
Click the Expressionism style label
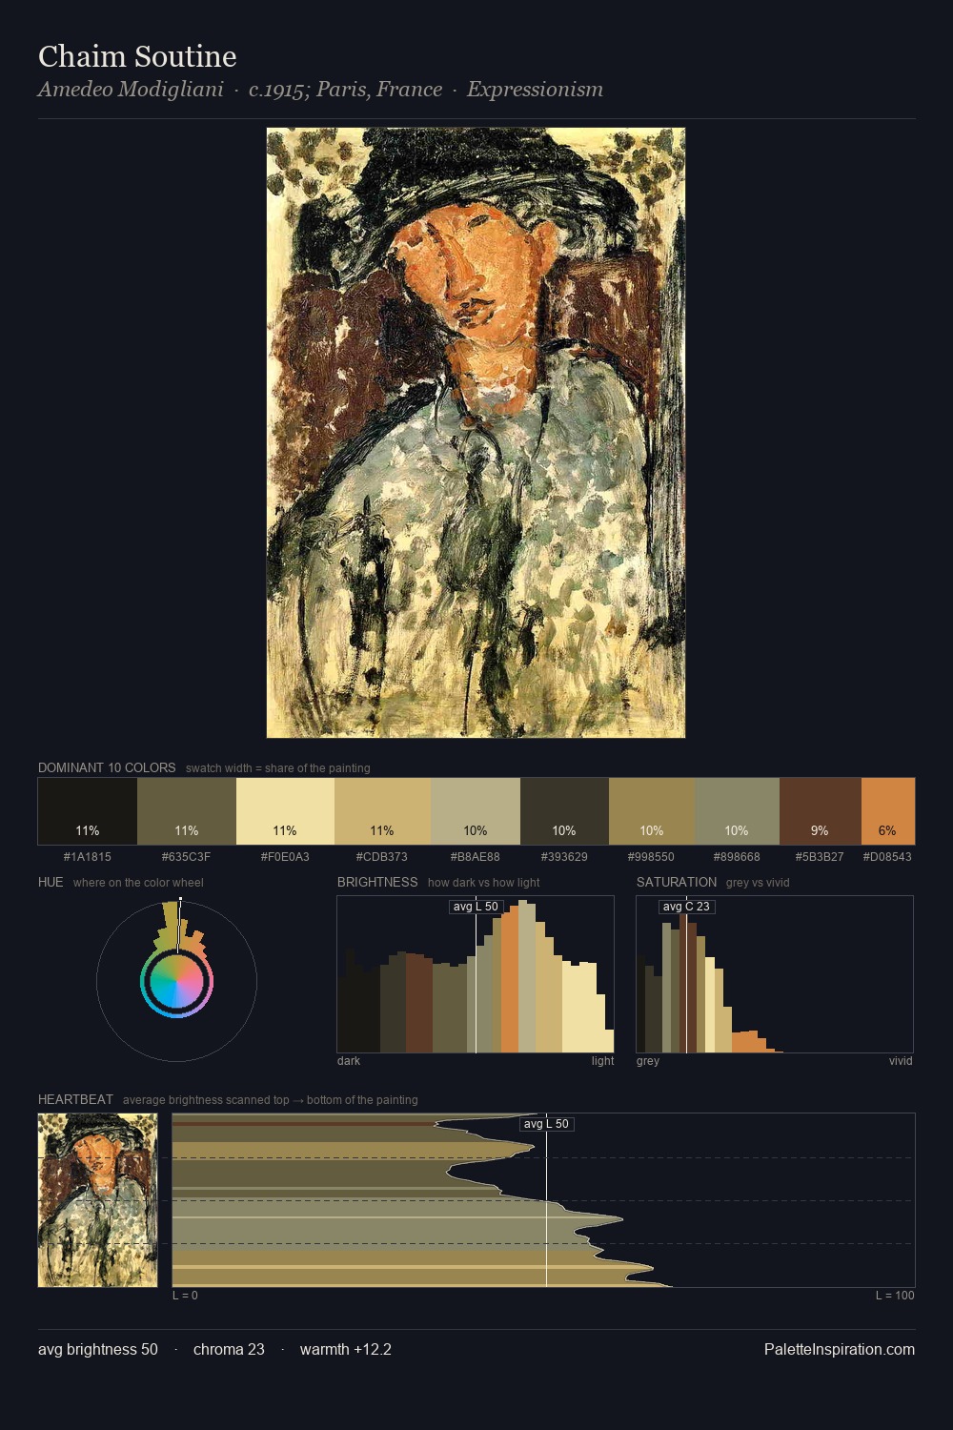click(x=535, y=90)
